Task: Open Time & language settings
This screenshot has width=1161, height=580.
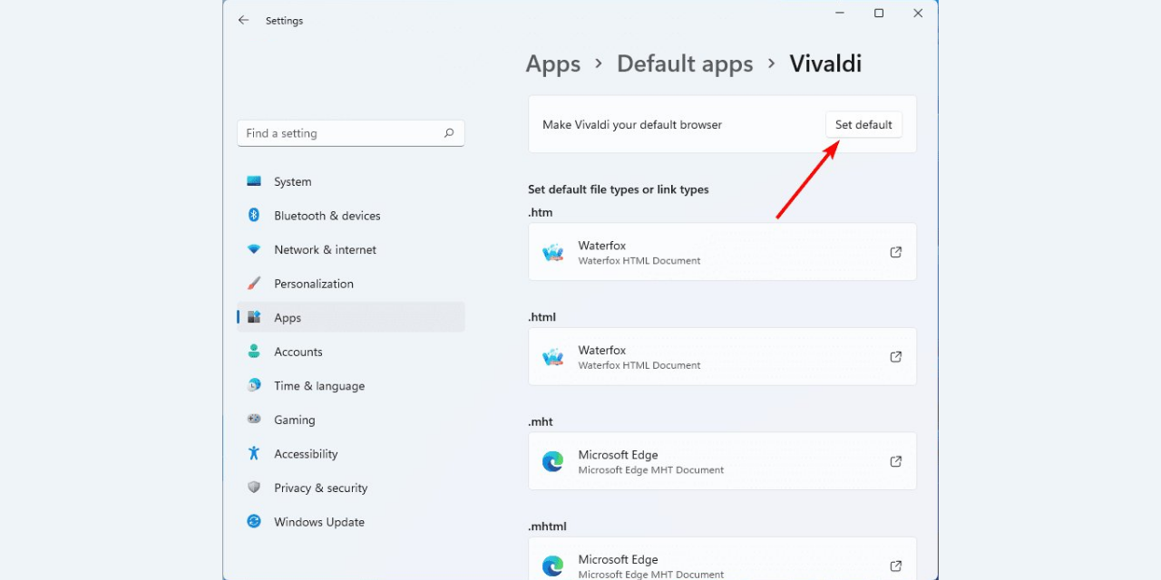Action: [351, 385]
